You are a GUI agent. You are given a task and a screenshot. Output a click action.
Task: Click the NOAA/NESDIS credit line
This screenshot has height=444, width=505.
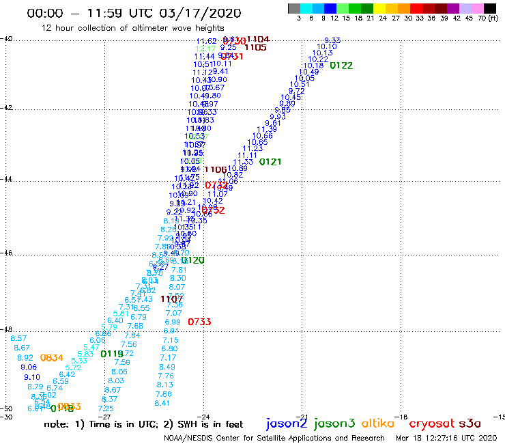coord(274,438)
